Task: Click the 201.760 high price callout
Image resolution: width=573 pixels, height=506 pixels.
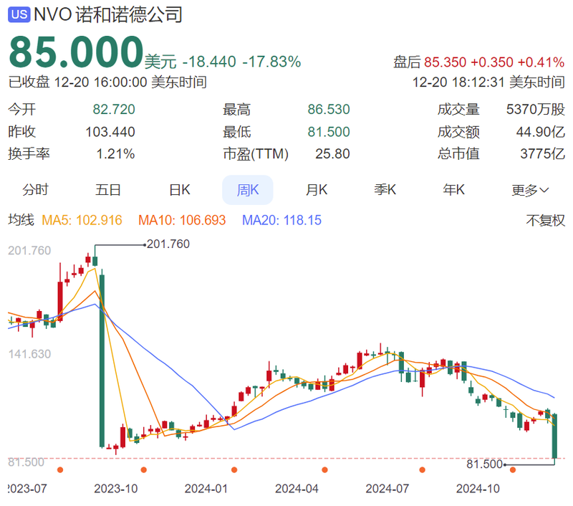Action: click(x=168, y=244)
